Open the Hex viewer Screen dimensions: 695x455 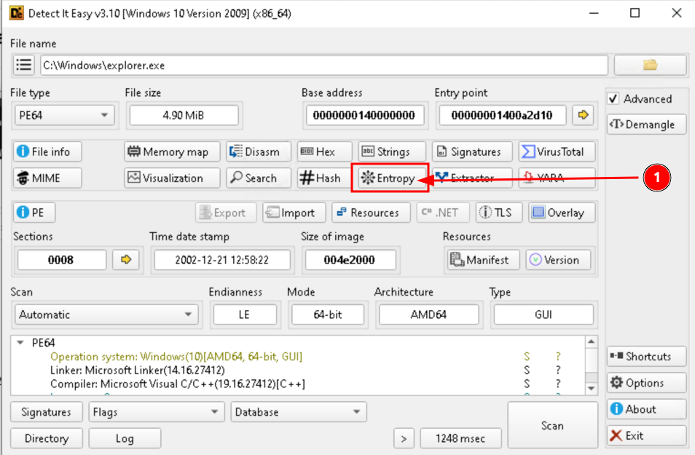(x=324, y=151)
